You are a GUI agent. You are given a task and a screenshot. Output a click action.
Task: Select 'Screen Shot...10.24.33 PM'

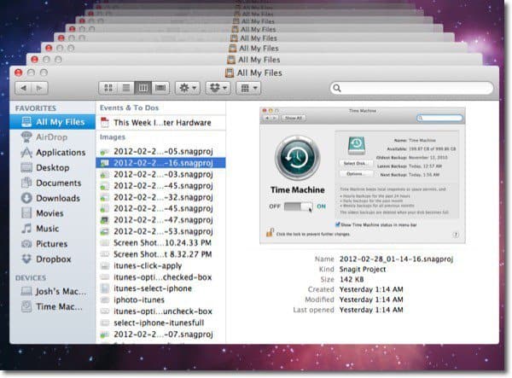click(160, 243)
